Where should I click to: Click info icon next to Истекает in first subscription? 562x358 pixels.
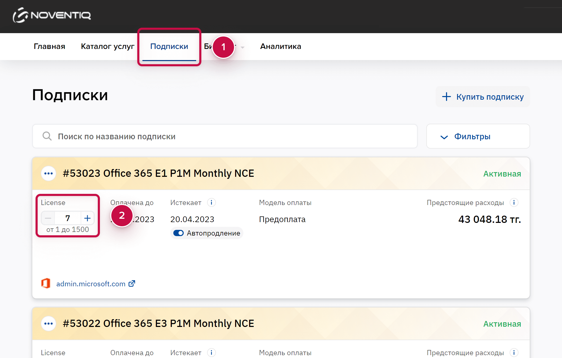tap(211, 202)
